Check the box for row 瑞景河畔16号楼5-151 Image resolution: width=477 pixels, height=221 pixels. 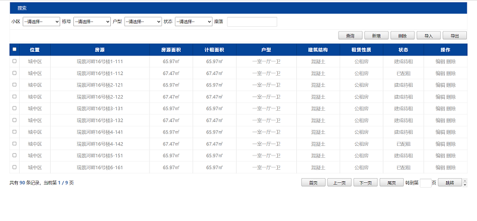point(14,155)
